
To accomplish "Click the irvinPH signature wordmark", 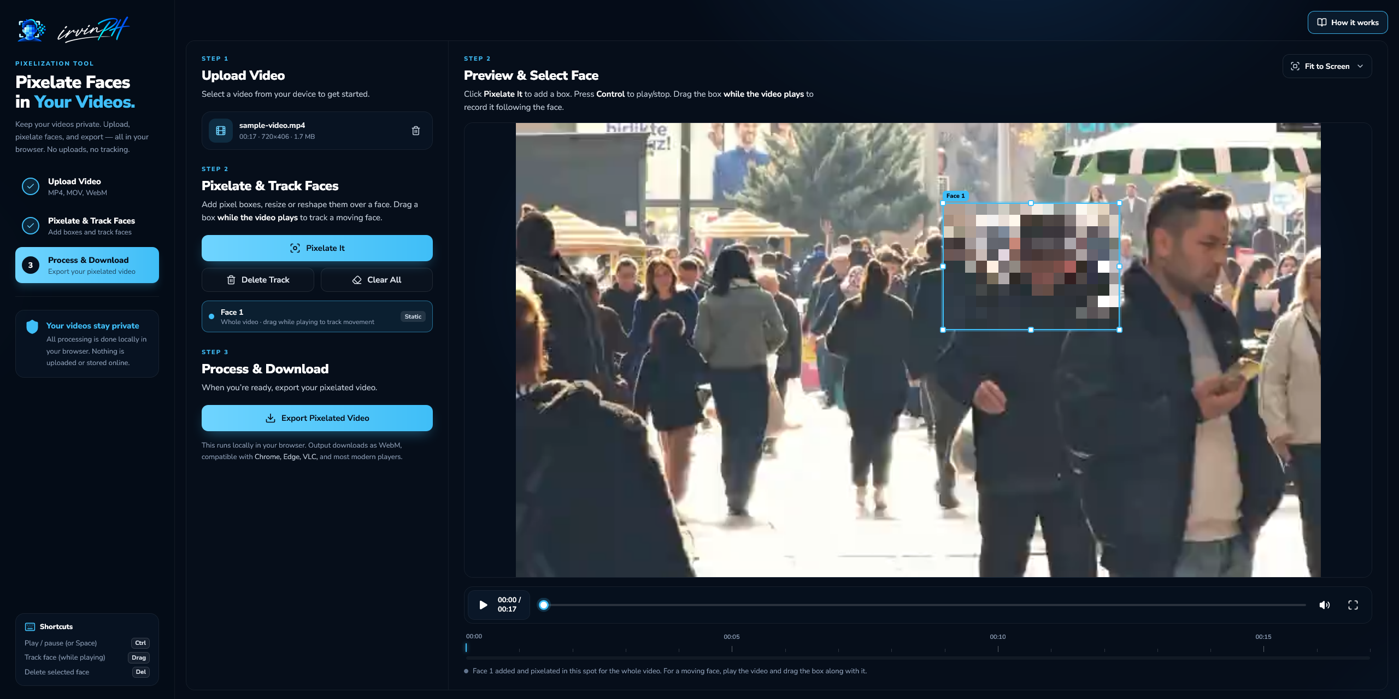I will [x=93, y=30].
